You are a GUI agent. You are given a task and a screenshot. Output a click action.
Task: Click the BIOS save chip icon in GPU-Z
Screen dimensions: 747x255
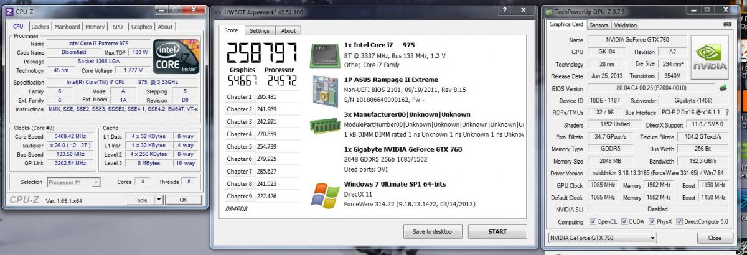pos(723,88)
